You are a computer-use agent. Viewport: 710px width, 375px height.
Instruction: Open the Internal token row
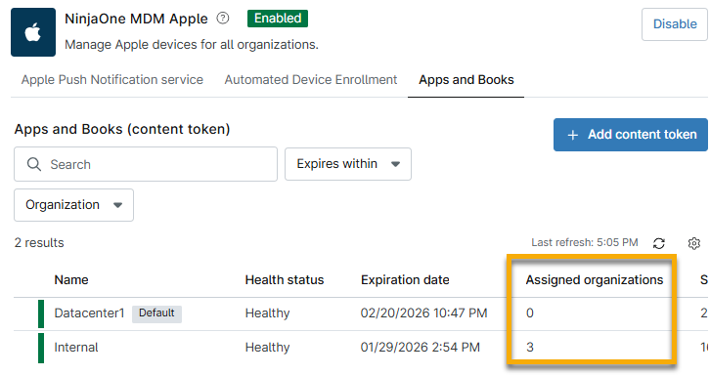coord(361,348)
